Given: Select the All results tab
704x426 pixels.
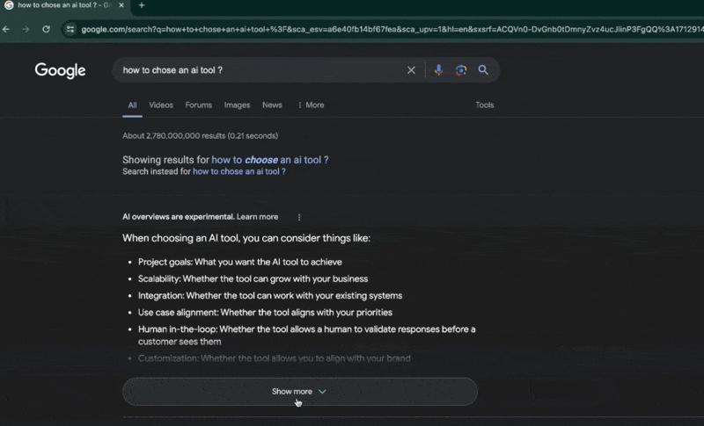Looking at the screenshot, I should click(132, 105).
